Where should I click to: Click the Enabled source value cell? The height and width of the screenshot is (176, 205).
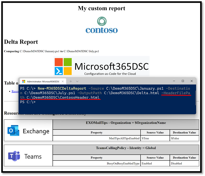click(x=155, y=163)
